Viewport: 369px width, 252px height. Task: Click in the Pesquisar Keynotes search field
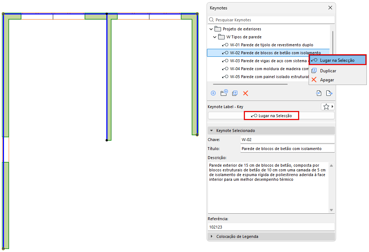click(x=271, y=20)
